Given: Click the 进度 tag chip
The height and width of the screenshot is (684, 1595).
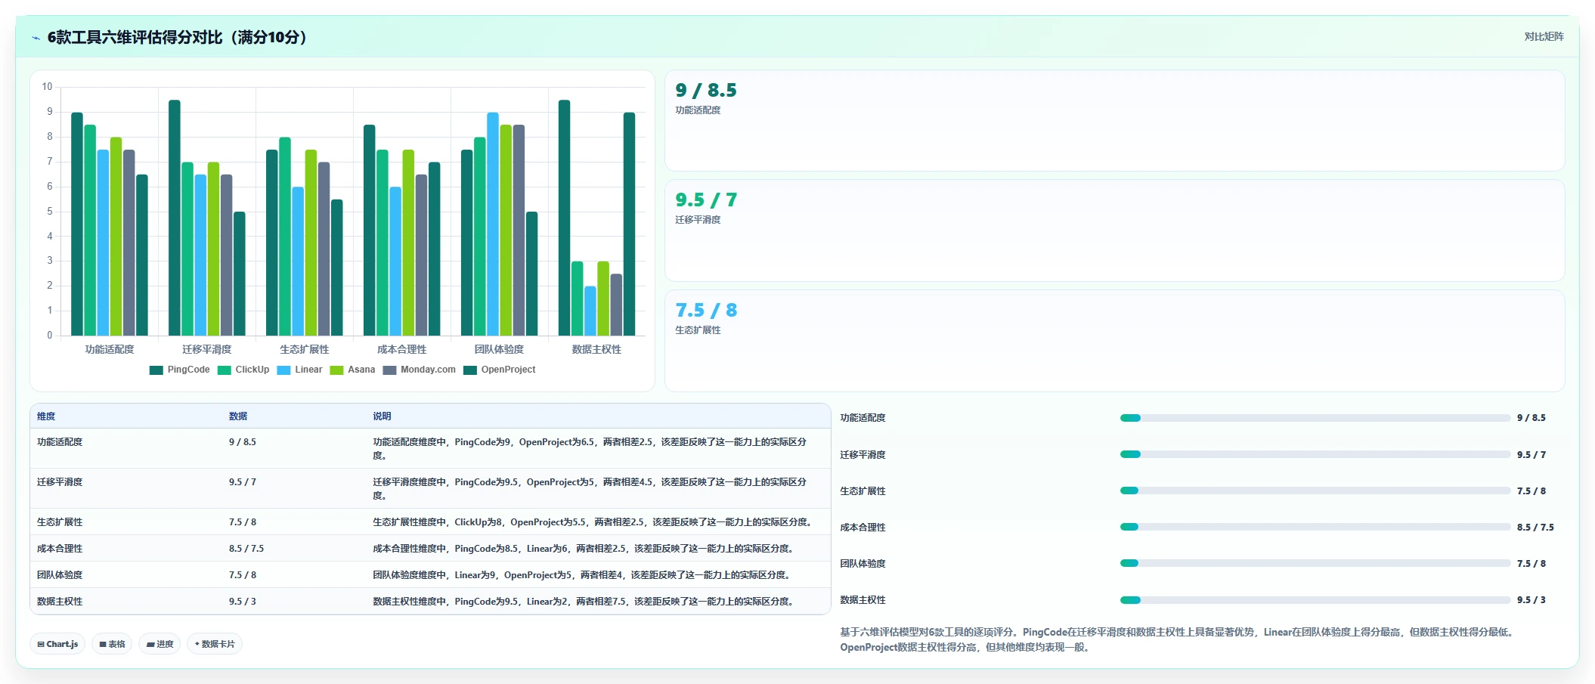Looking at the screenshot, I should 159,644.
